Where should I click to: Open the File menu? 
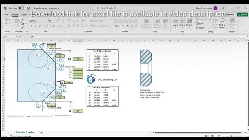click(6, 14)
